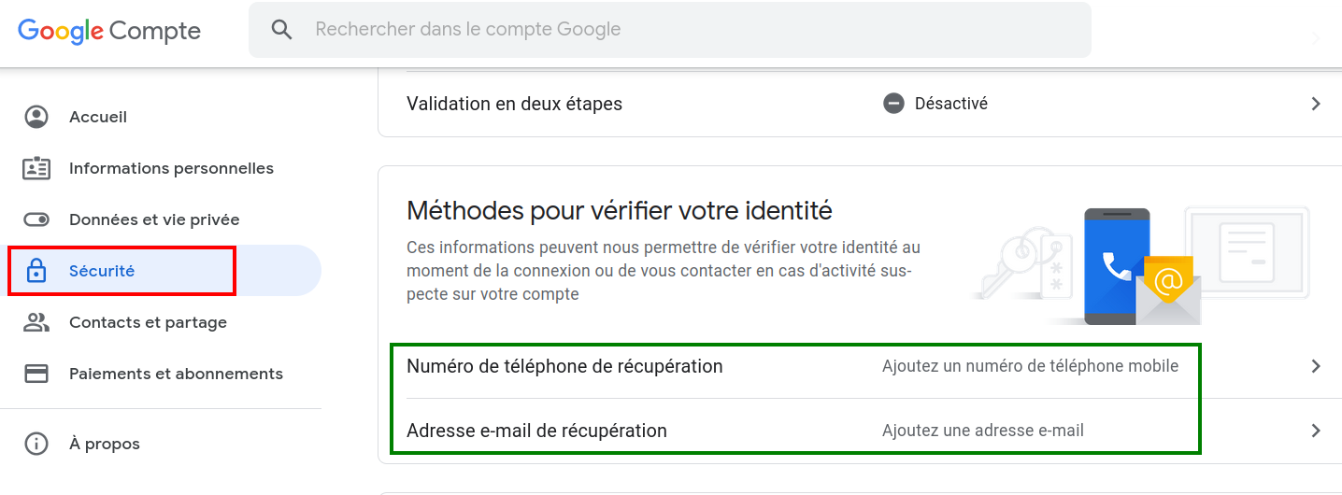The height and width of the screenshot is (495, 1342).
Task: Click the Informations personnelles ID card icon
Action: [x=36, y=168]
